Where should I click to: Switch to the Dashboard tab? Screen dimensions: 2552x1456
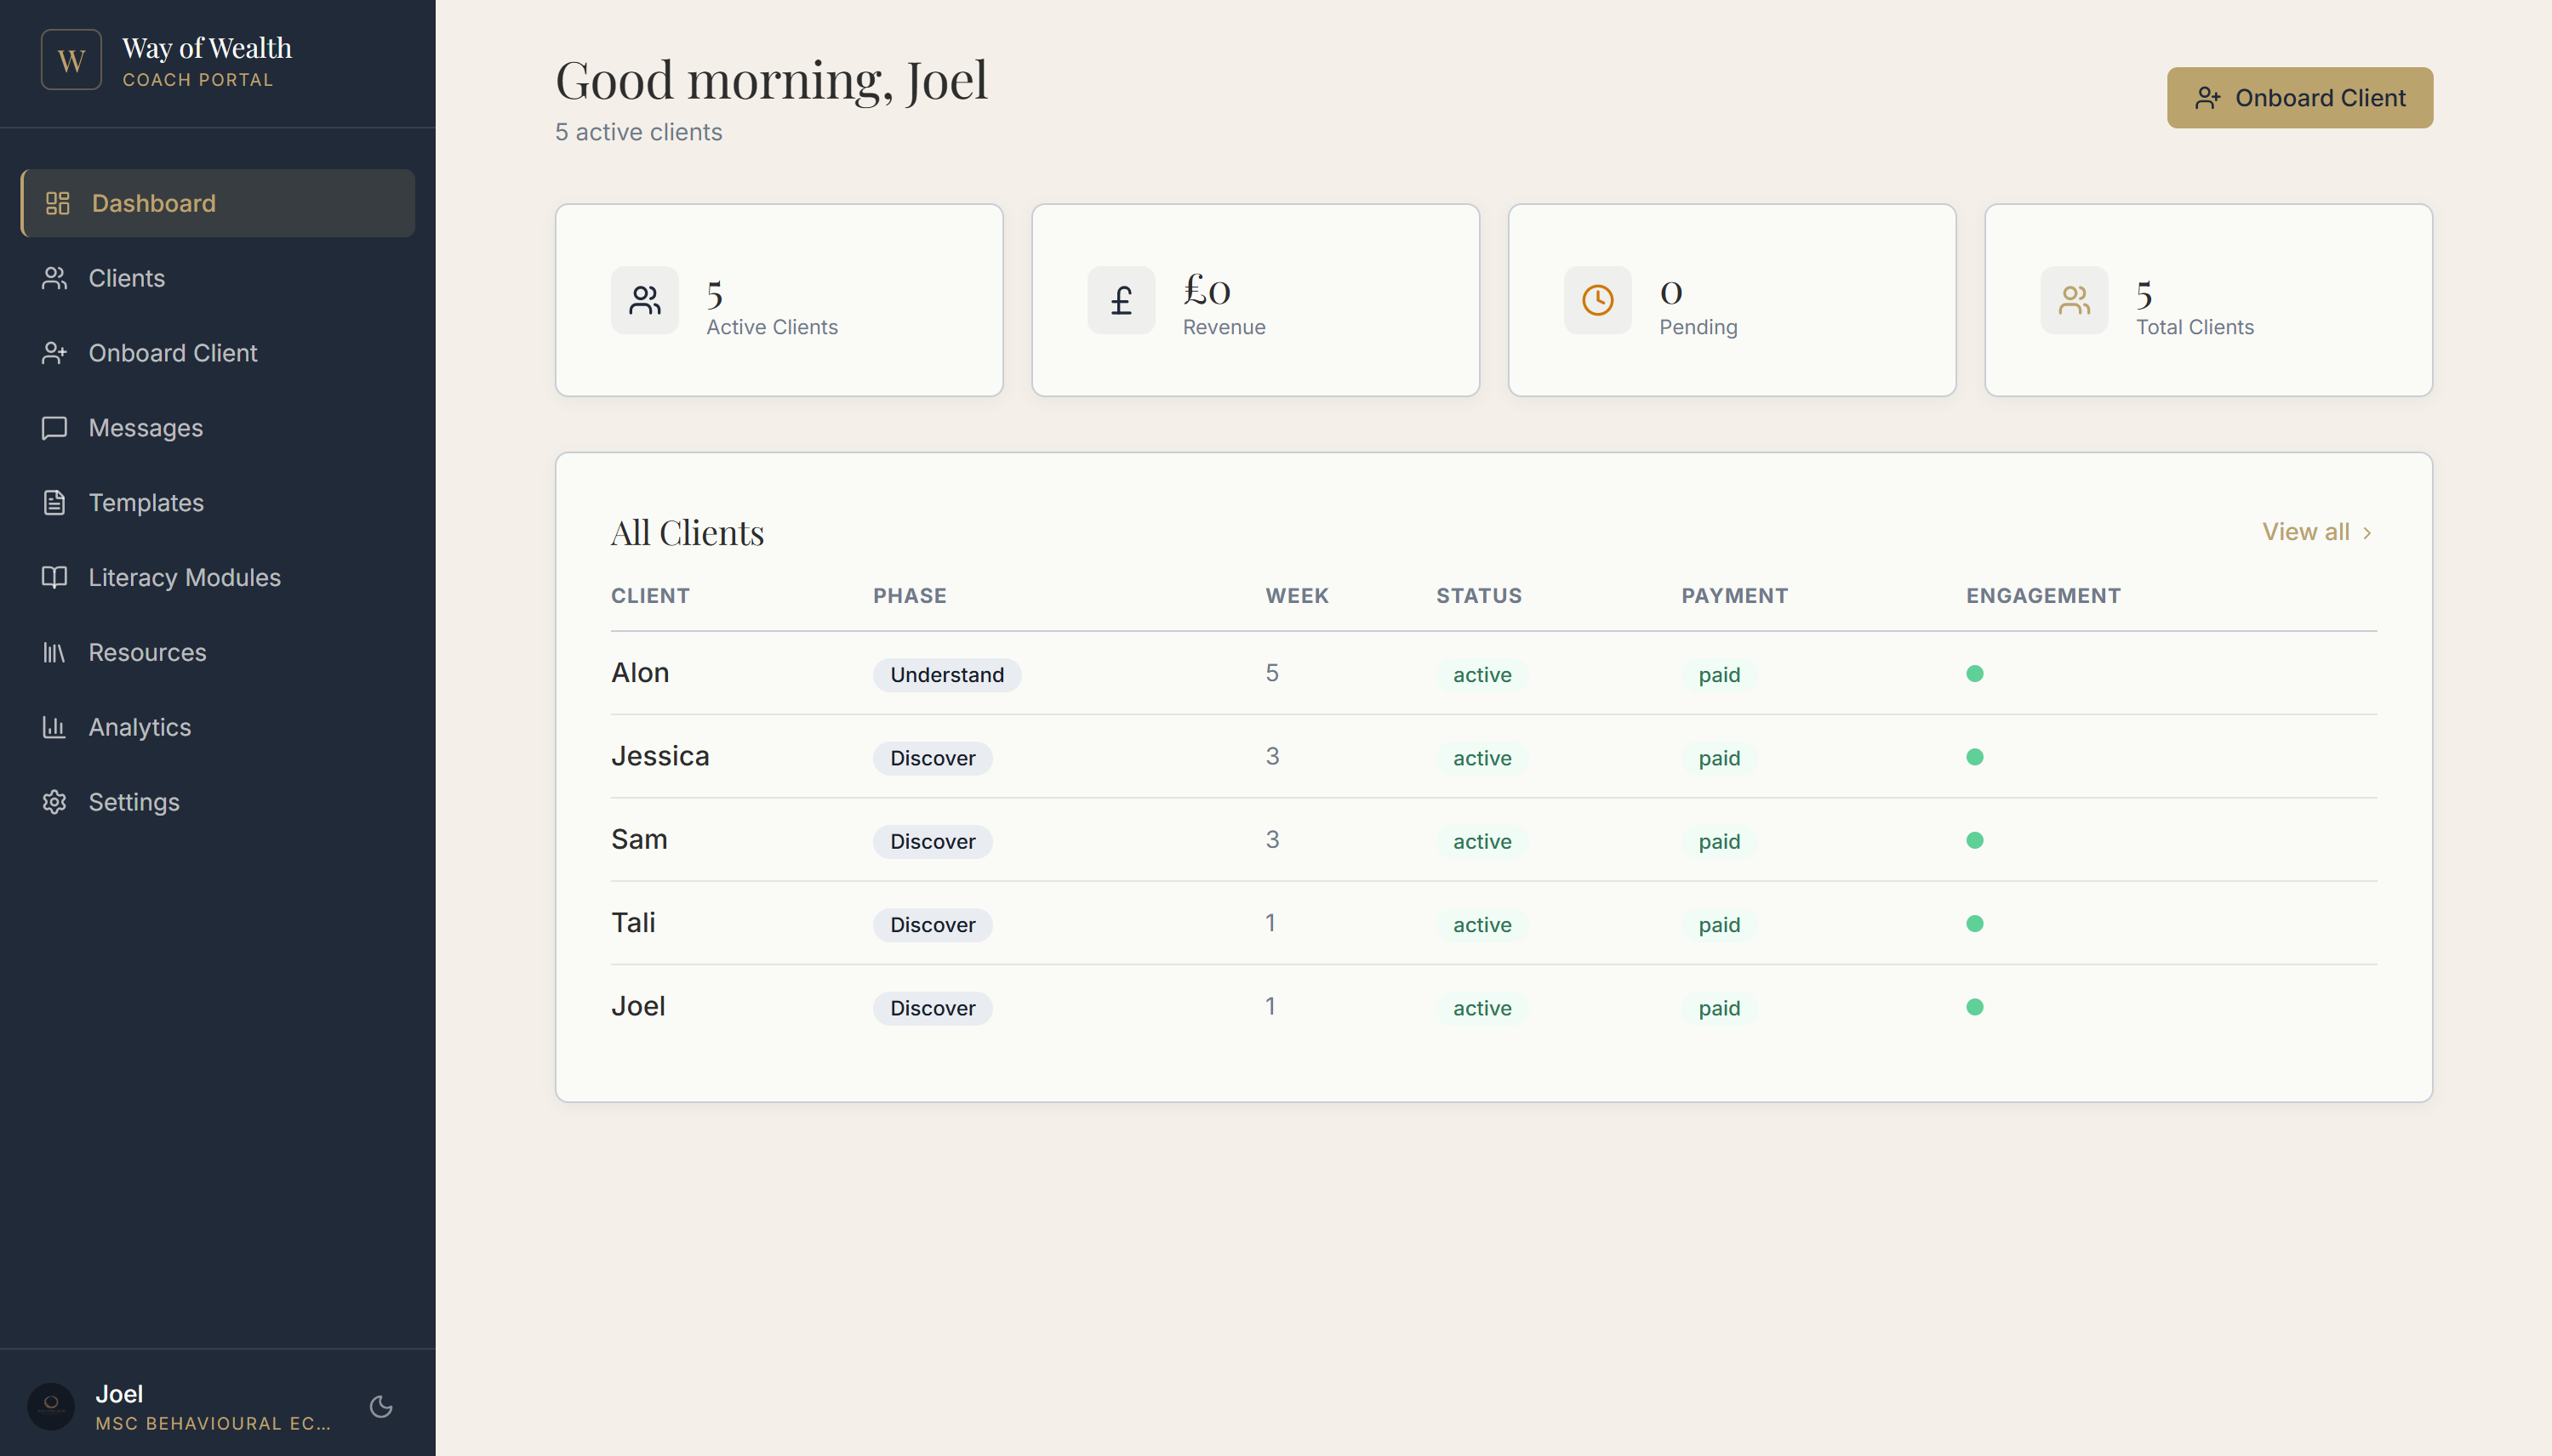coord(153,203)
